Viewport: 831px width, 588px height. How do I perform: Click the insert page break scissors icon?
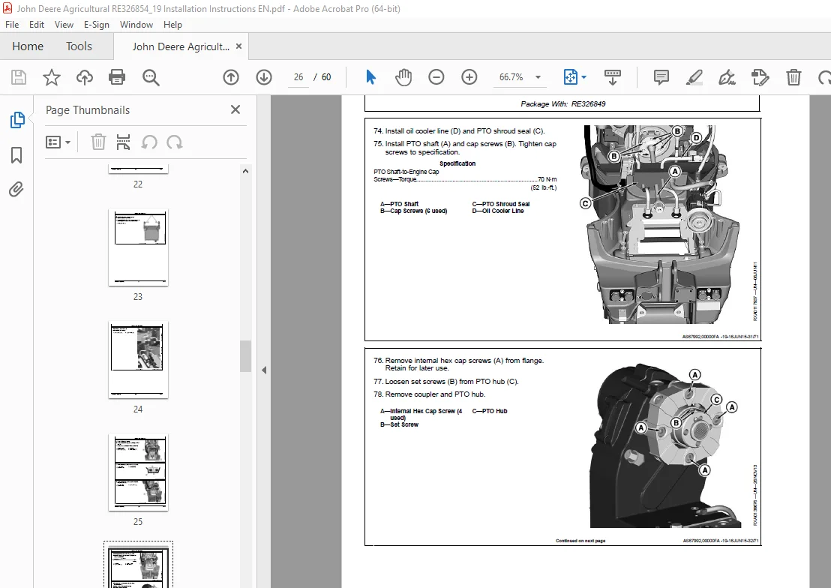123,142
